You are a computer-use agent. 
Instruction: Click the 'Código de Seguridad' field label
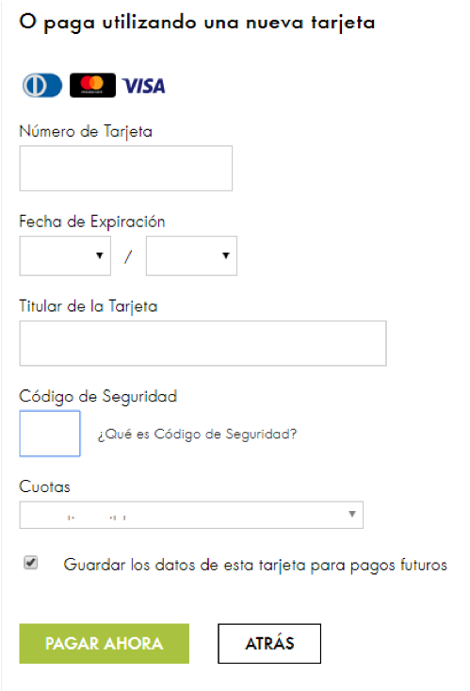coord(98,397)
